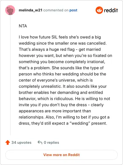Select "View more on Reddit" button
This screenshot has width=123, height=165.
pyautogui.click(x=61, y=155)
